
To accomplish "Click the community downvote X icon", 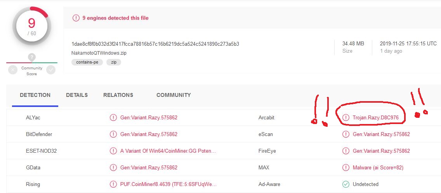I will pos(13,70).
